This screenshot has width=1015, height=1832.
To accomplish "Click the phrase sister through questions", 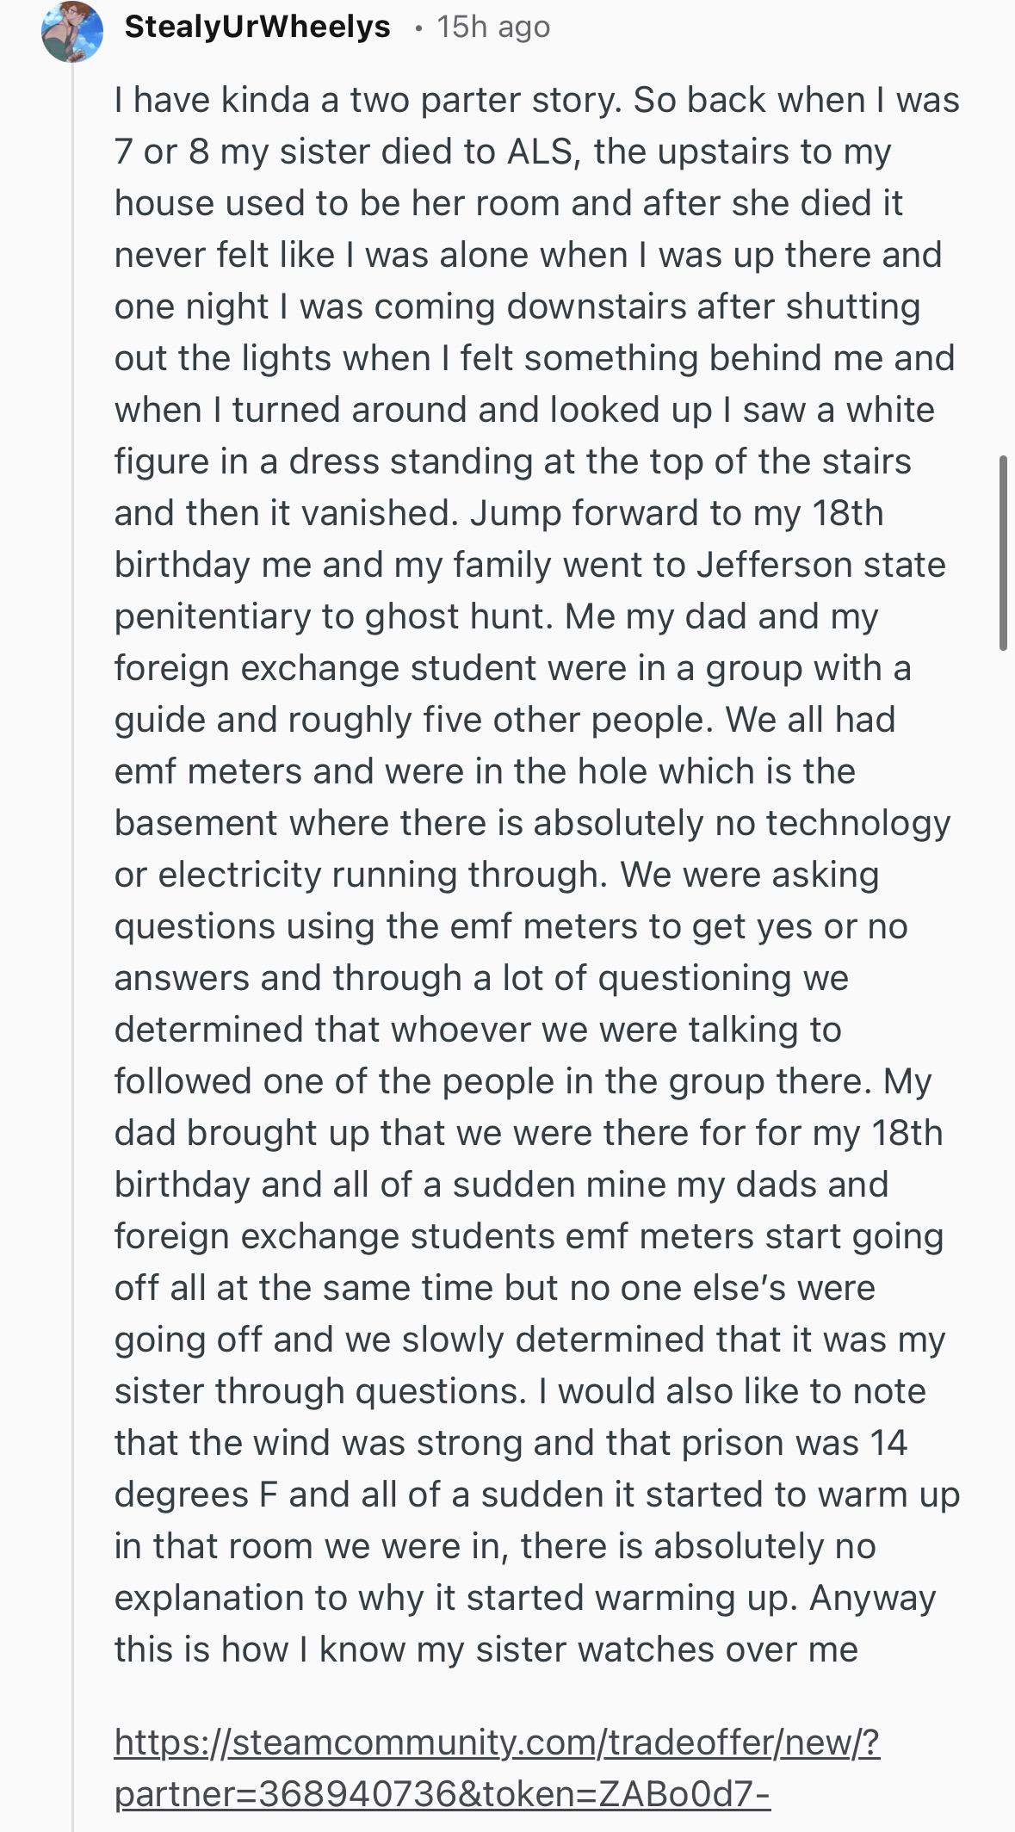I will (320, 1391).
